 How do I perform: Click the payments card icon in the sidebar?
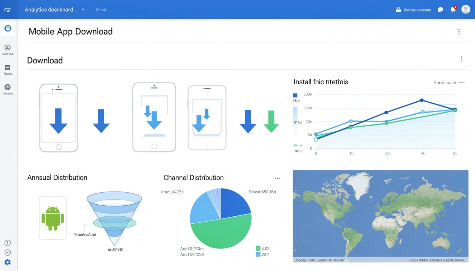coord(7,68)
